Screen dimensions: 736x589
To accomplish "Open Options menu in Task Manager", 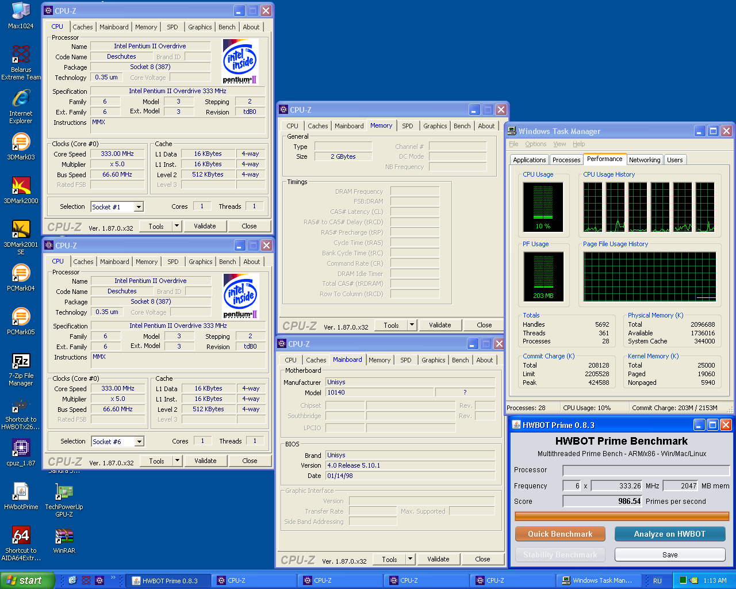I will [x=535, y=144].
